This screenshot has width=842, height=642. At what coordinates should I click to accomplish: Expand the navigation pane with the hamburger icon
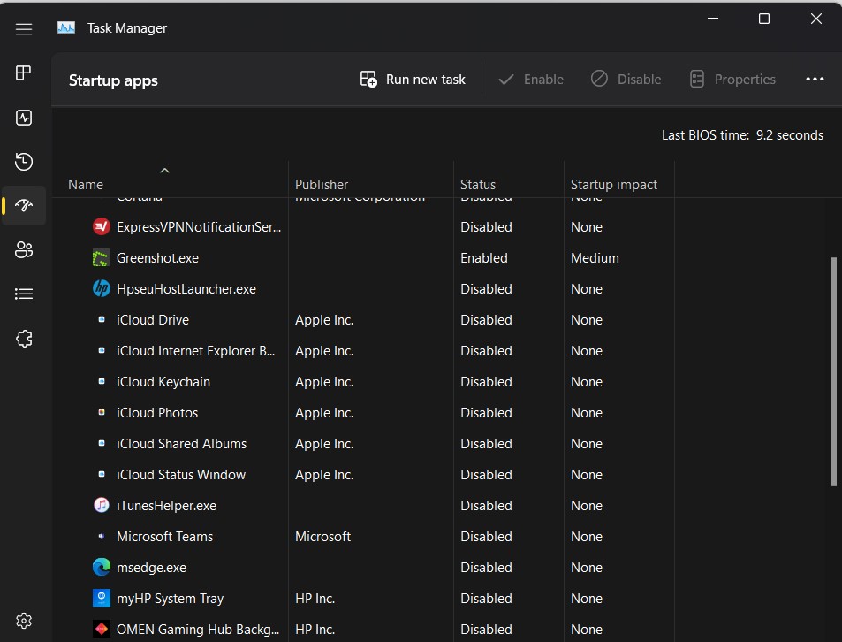click(x=24, y=27)
